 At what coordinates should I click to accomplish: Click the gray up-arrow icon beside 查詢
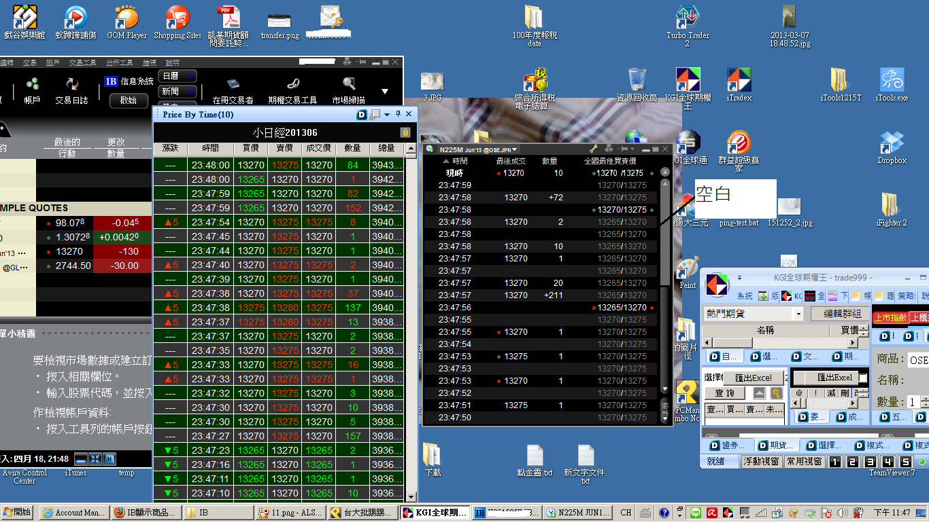[x=760, y=393]
